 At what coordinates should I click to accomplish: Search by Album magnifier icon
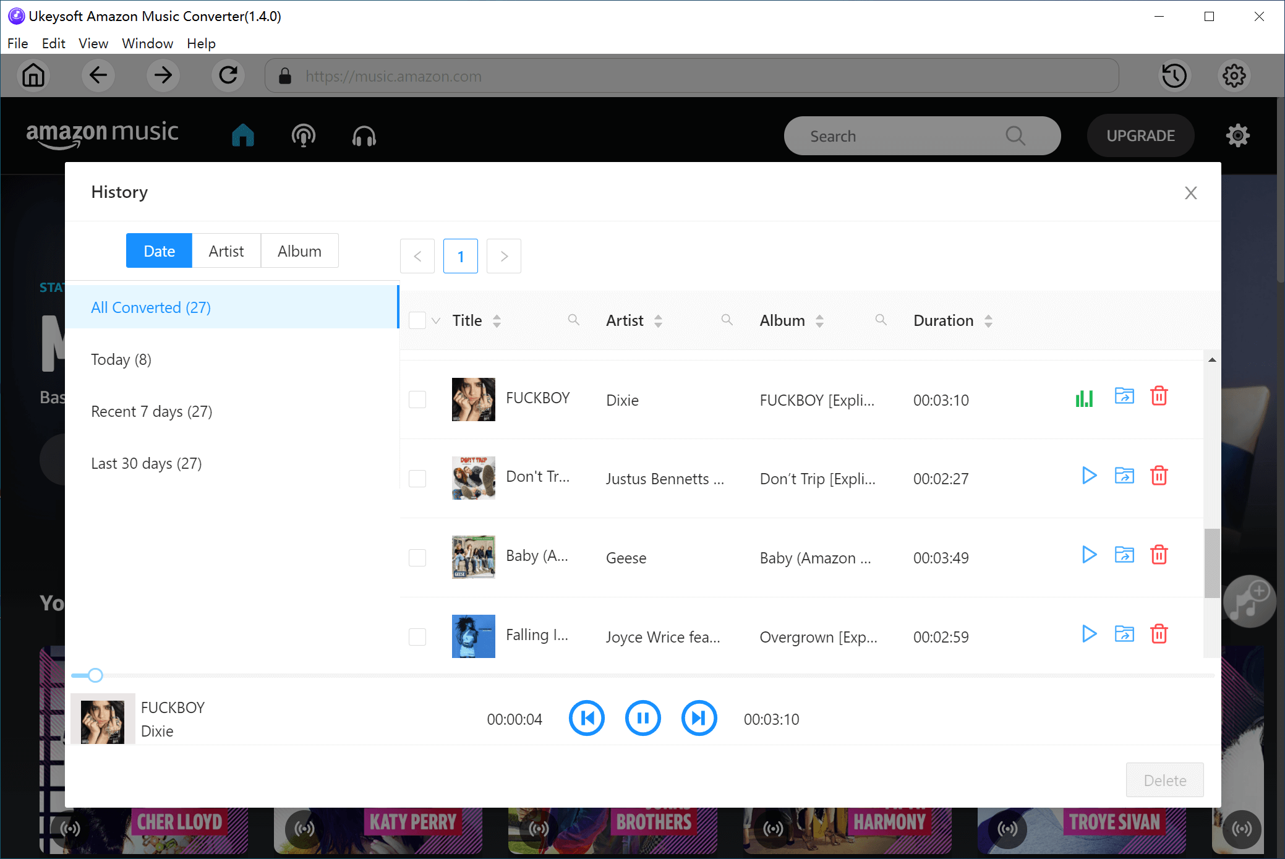tap(881, 320)
